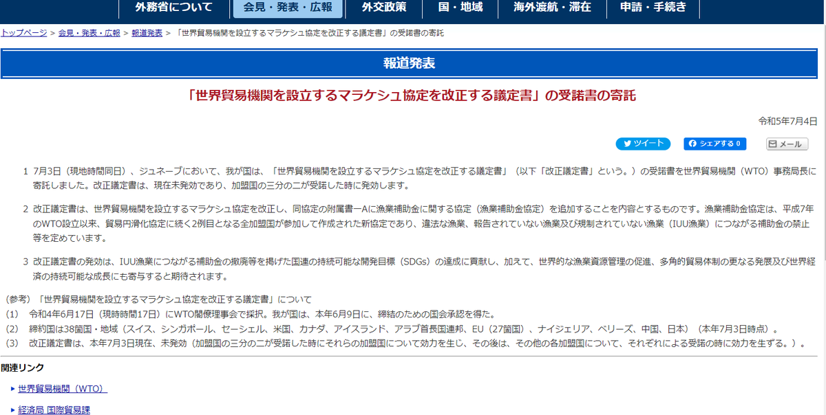This screenshot has height=415, width=826.
Task: Open the 外務省について navigation tab
Action: [174, 8]
